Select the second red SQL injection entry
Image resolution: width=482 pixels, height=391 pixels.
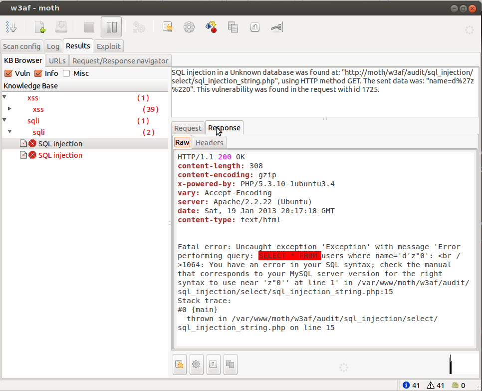85,155
